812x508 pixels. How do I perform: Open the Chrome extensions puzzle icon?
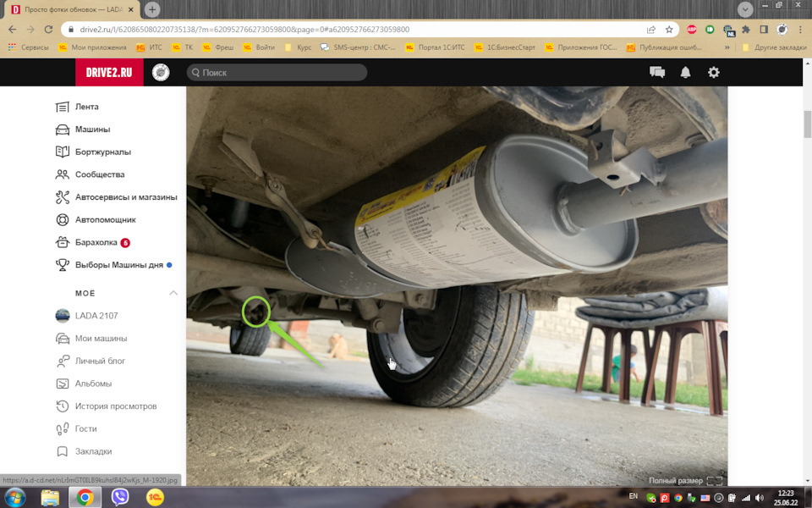(746, 29)
